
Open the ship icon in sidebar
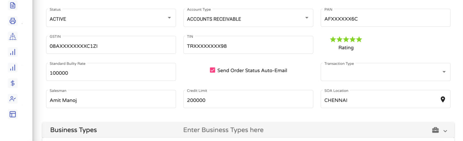(x=13, y=37)
